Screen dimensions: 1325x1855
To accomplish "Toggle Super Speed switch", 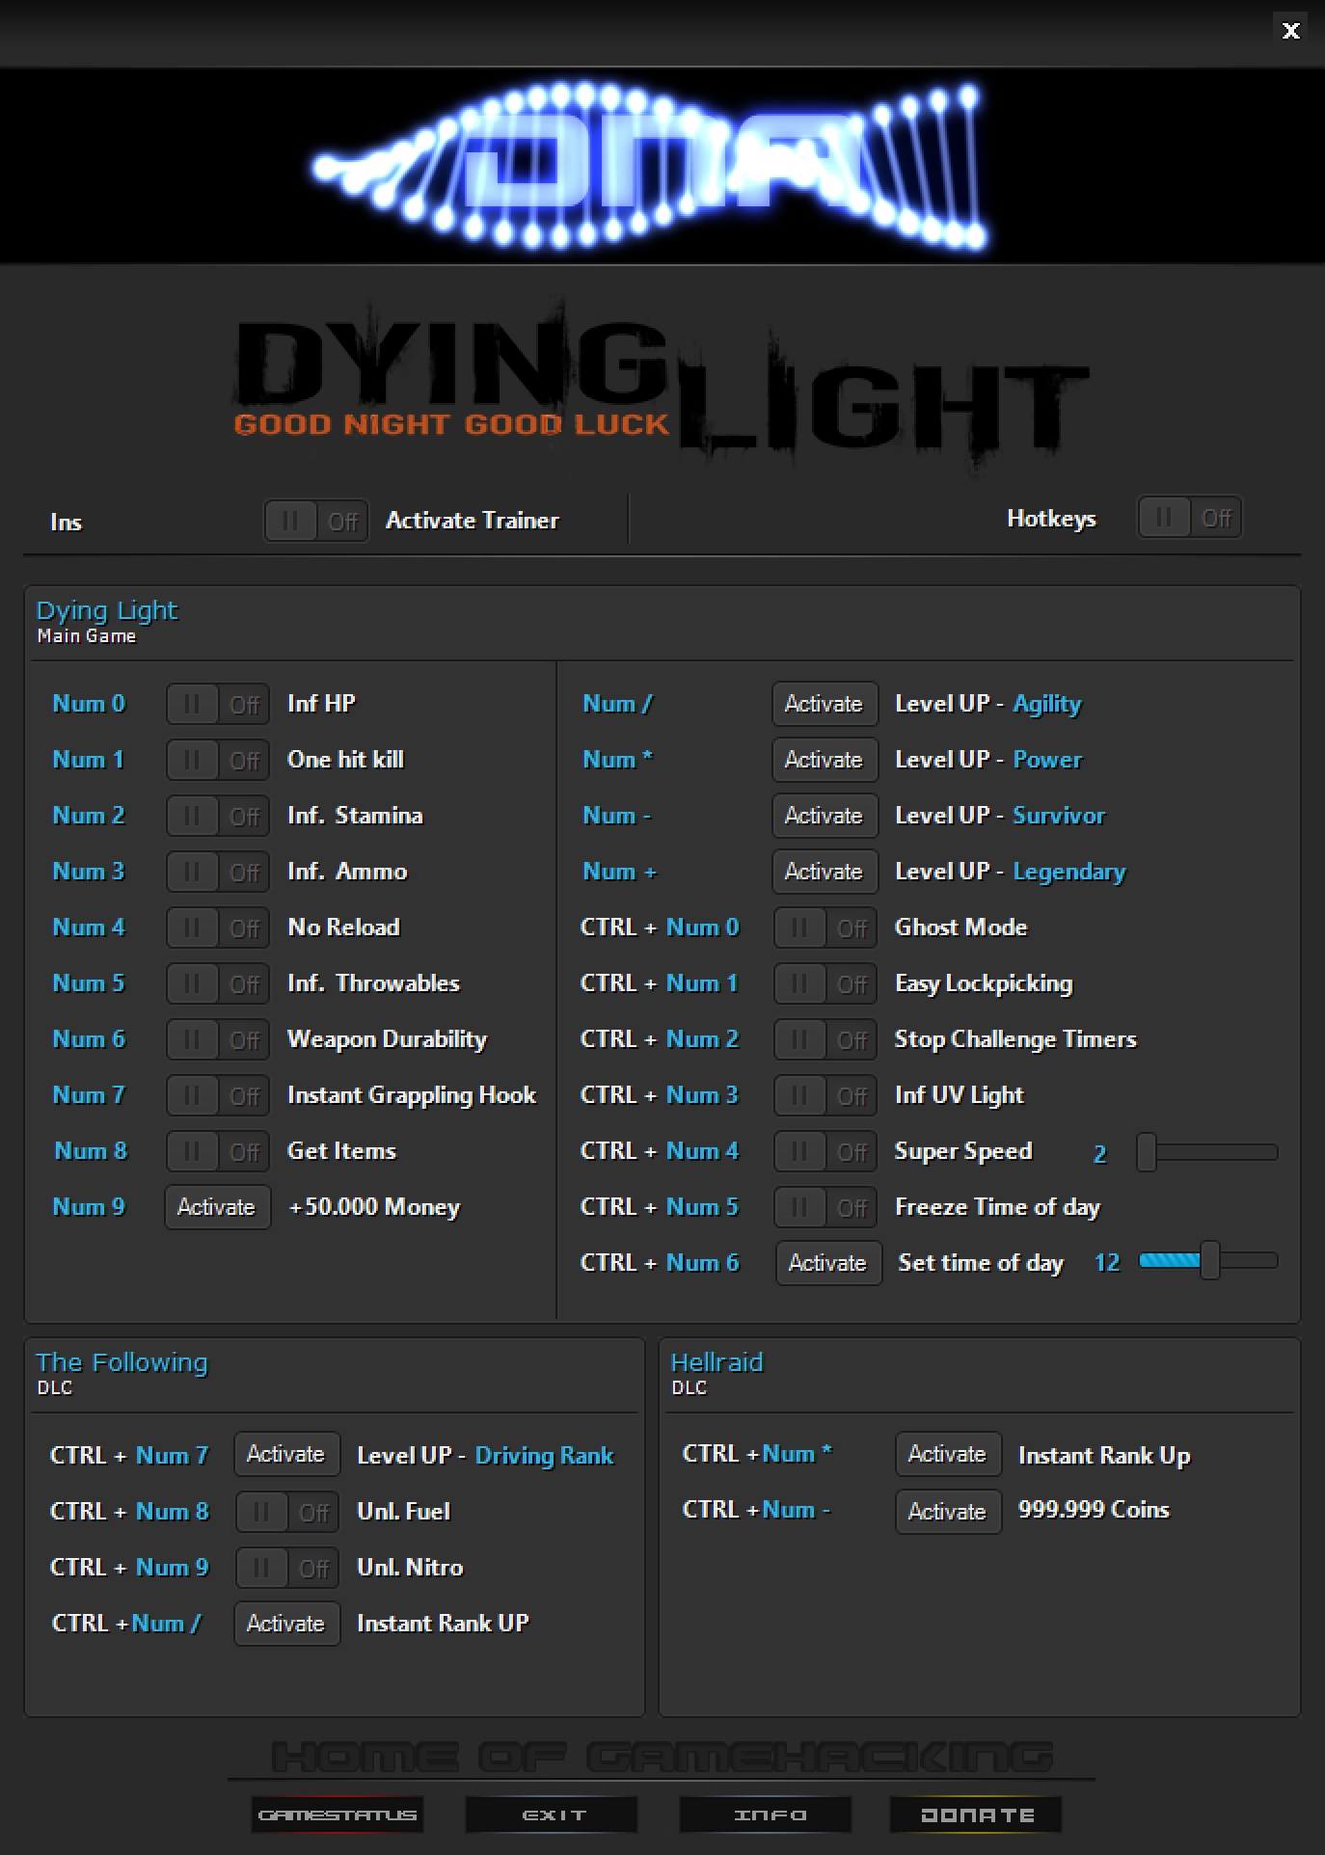I will pos(825,1152).
